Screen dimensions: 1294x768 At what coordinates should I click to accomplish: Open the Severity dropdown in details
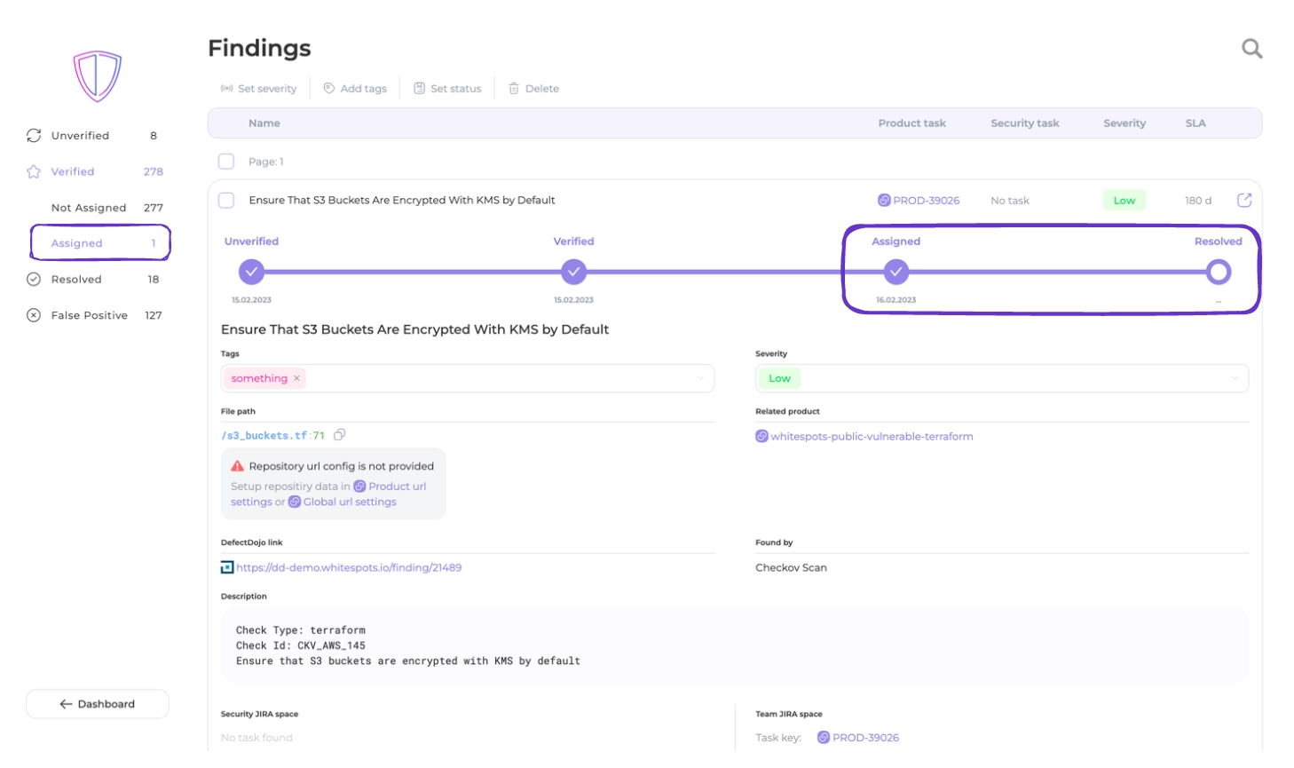tap(1234, 378)
